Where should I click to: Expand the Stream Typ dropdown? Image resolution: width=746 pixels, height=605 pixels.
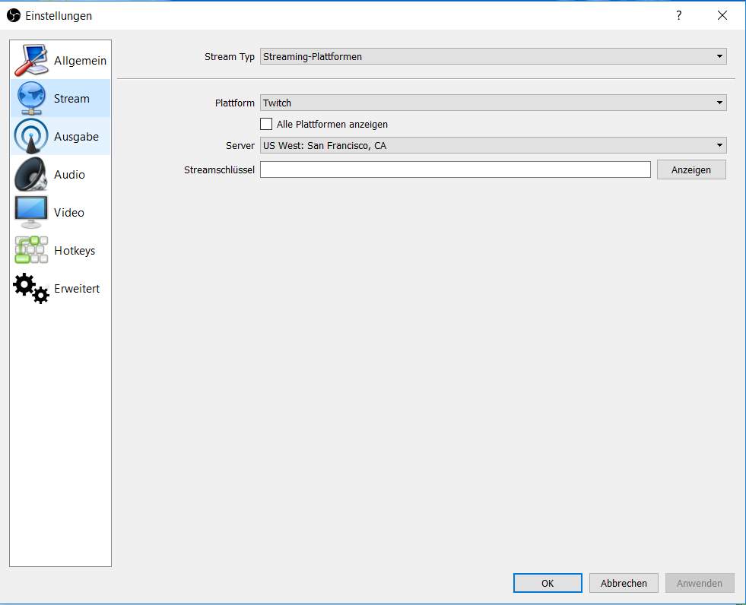[x=493, y=56]
